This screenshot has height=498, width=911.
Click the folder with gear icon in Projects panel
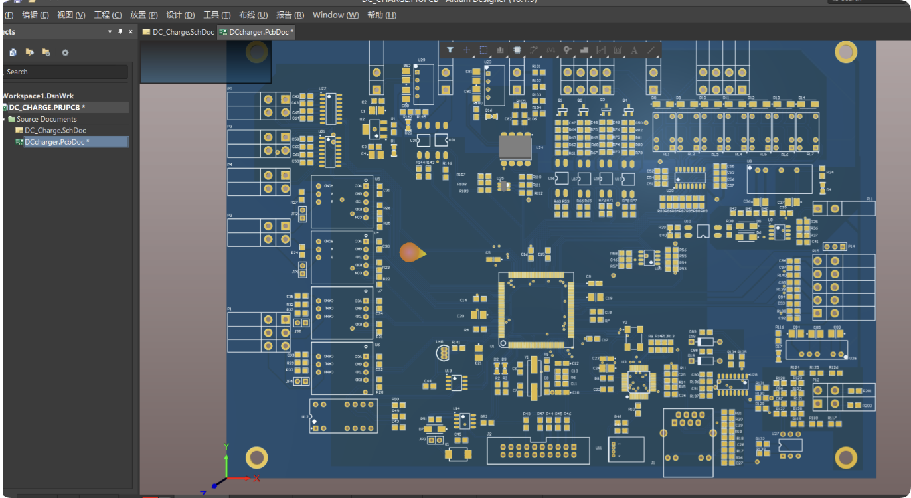coord(46,52)
